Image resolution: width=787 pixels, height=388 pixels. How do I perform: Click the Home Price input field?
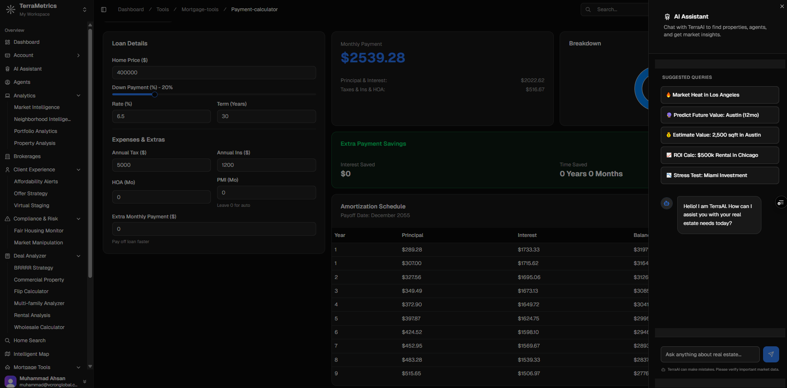click(214, 73)
